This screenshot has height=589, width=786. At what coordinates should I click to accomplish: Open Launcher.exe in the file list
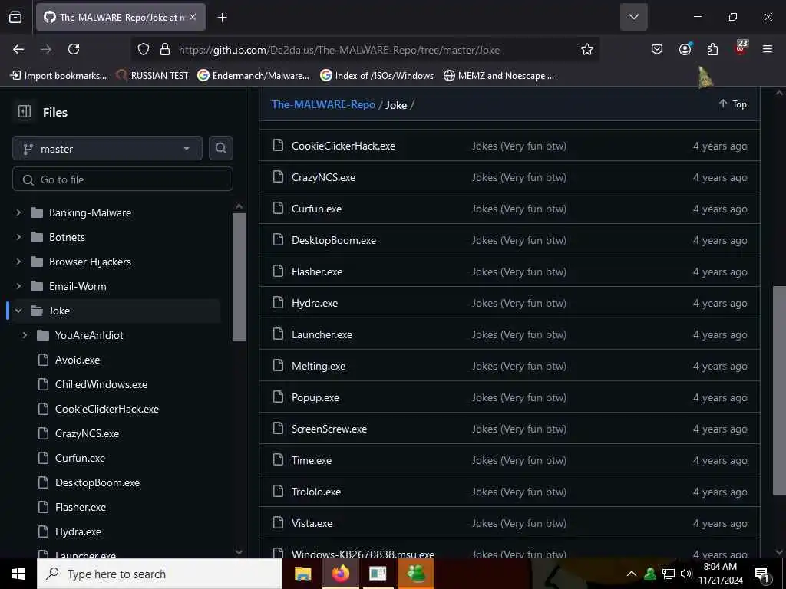[x=322, y=334]
